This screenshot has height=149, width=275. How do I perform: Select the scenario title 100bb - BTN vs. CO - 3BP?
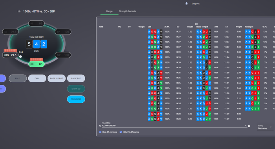(x=39, y=11)
